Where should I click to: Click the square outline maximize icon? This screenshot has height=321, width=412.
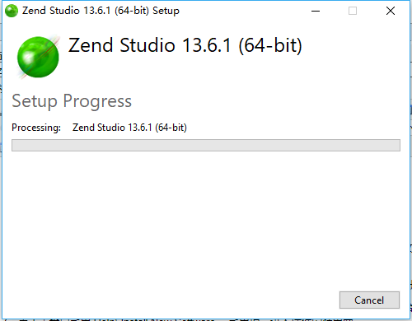click(353, 11)
